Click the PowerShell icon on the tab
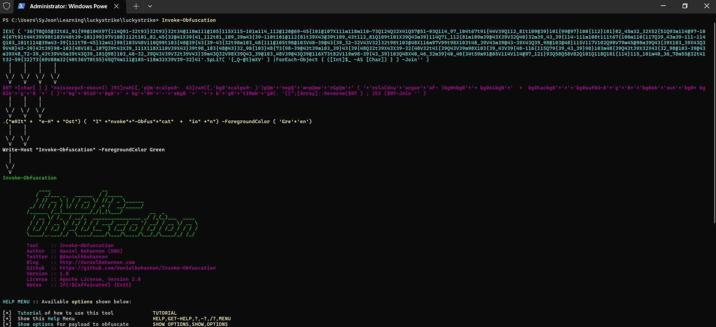Screen dimensions: 716x327 point(21,6)
